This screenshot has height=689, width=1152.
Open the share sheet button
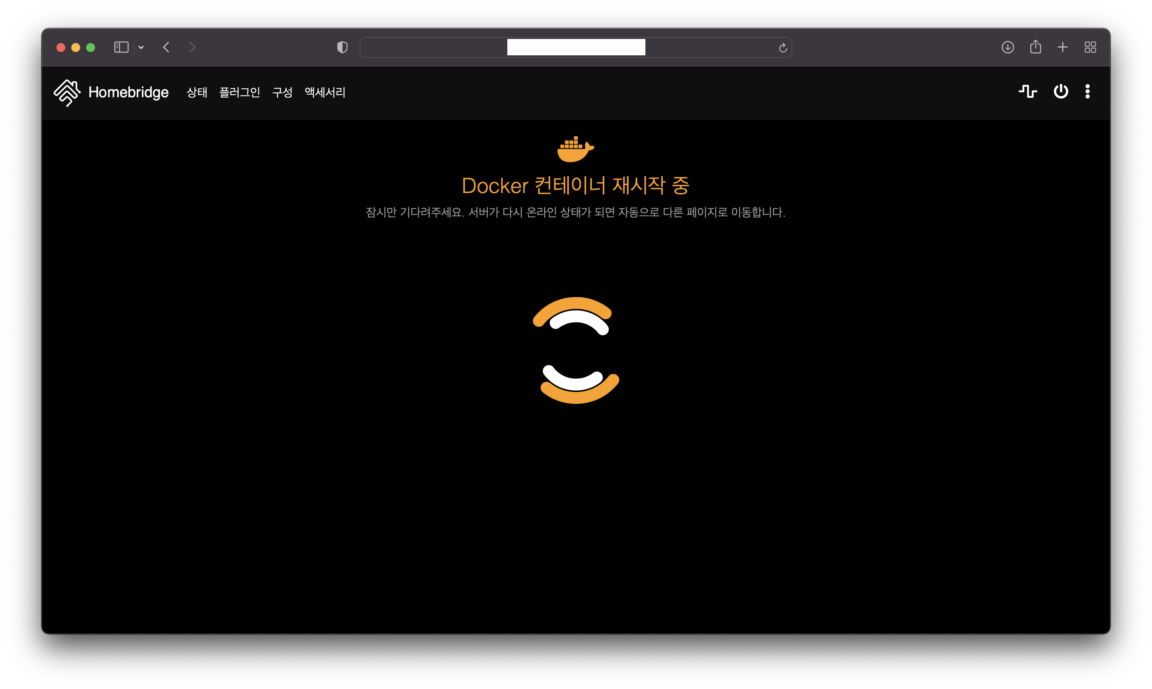[1035, 48]
